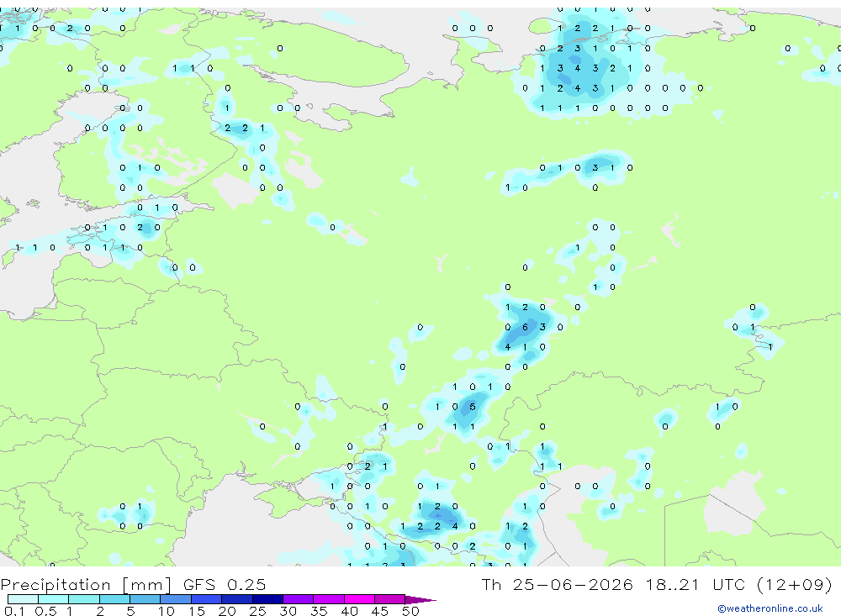Choose the 25–30 mm navy swatch
The width and height of the screenshot is (841, 616).
267,599
